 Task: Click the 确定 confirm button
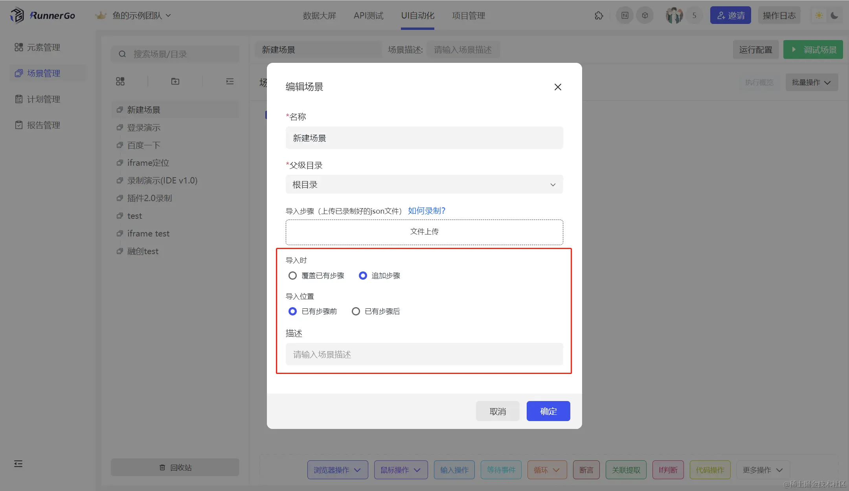point(548,411)
